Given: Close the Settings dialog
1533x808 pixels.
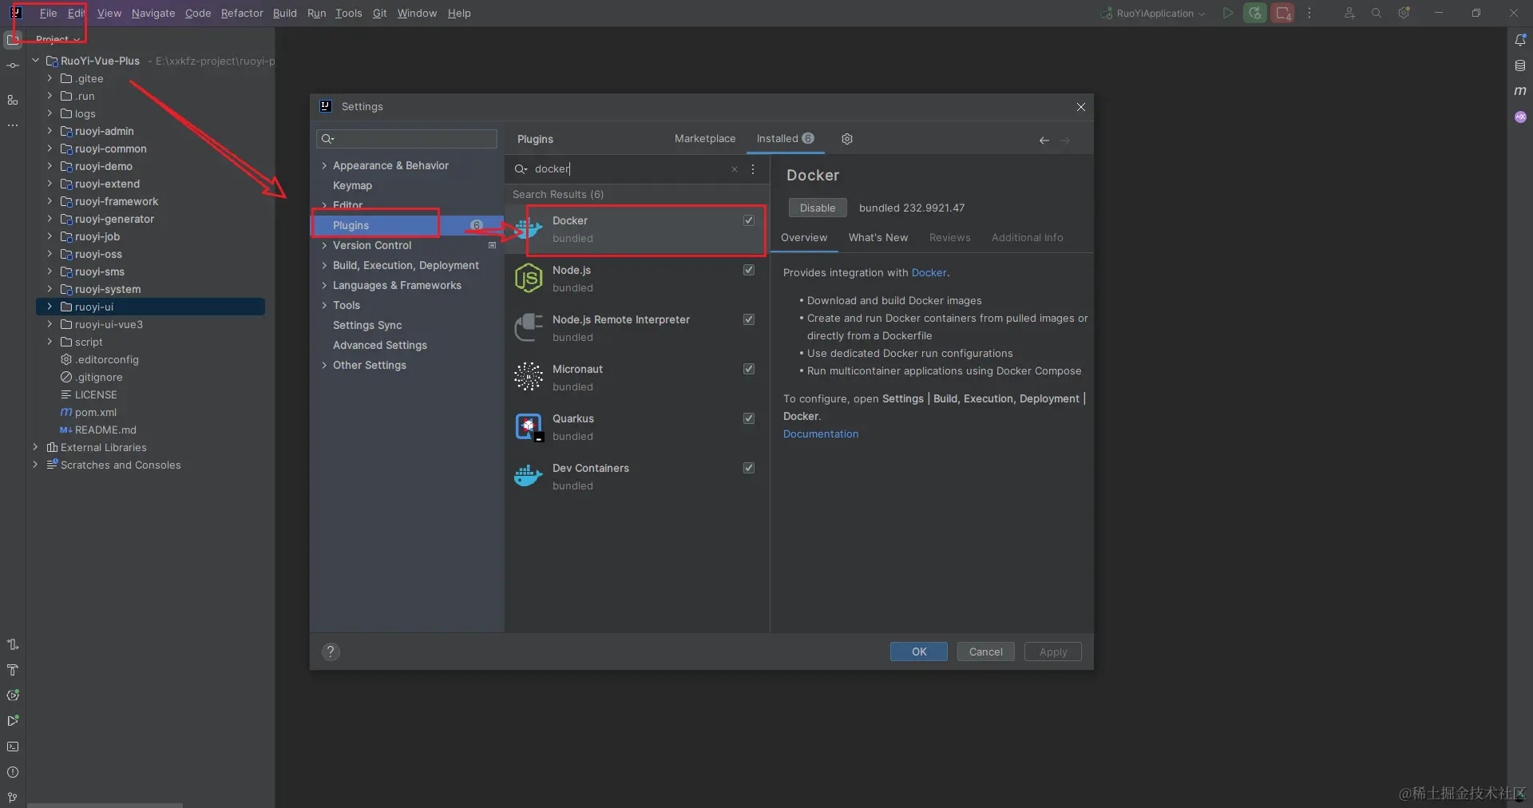Looking at the screenshot, I should tap(1081, 107).
